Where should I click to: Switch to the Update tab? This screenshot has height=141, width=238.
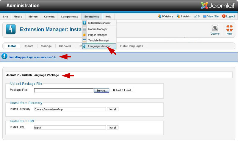pyautogui.click(x=28, y=46)
